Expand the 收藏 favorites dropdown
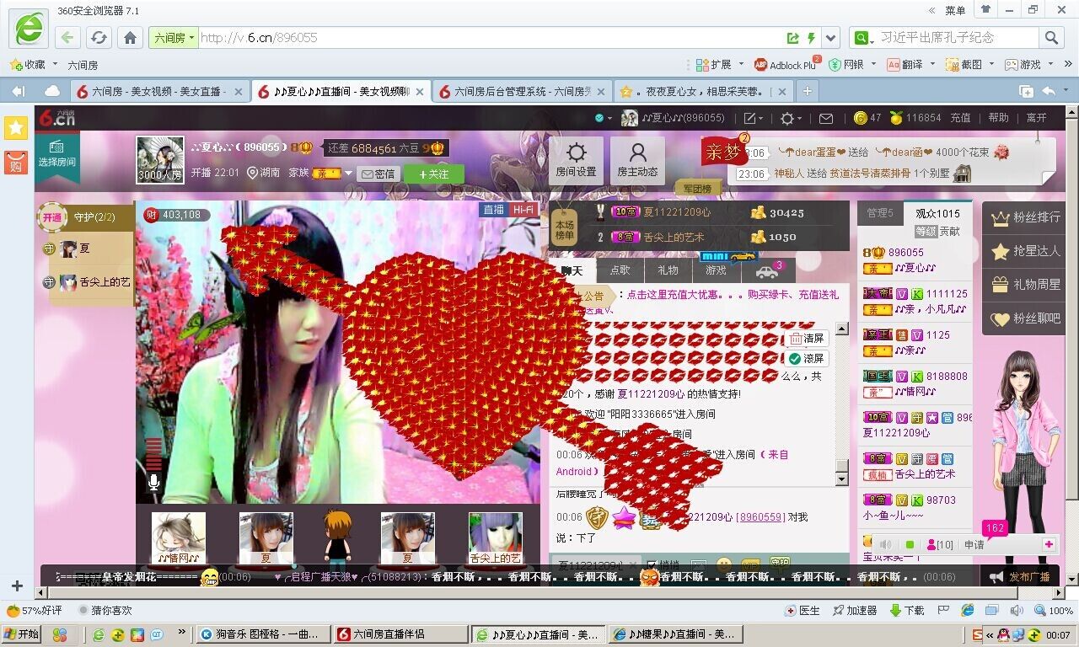1079x647 pixels. pyautogui.click(x=55, y=64)
